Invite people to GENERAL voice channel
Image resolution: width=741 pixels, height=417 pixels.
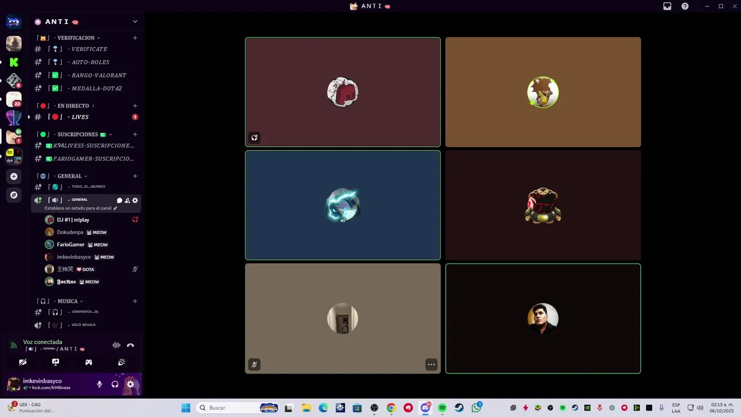coord(127,200)
